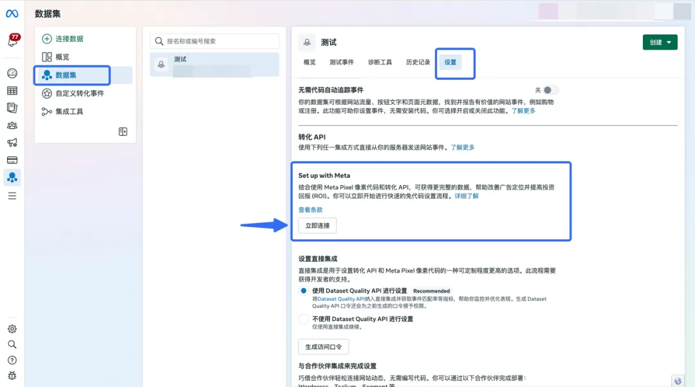Select 不使用 Dataset Quality API 进行设置 radio
695x387 pixels.
coord(303,319)
